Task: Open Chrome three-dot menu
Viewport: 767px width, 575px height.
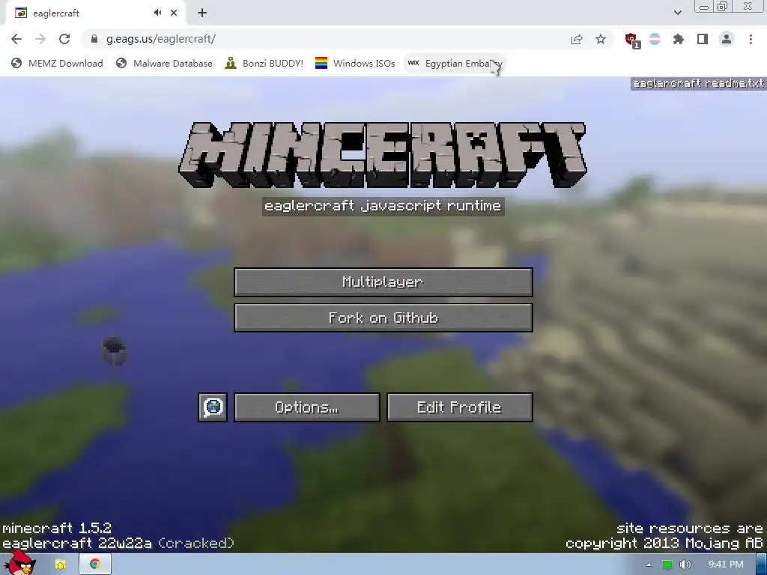Action: 751,39
